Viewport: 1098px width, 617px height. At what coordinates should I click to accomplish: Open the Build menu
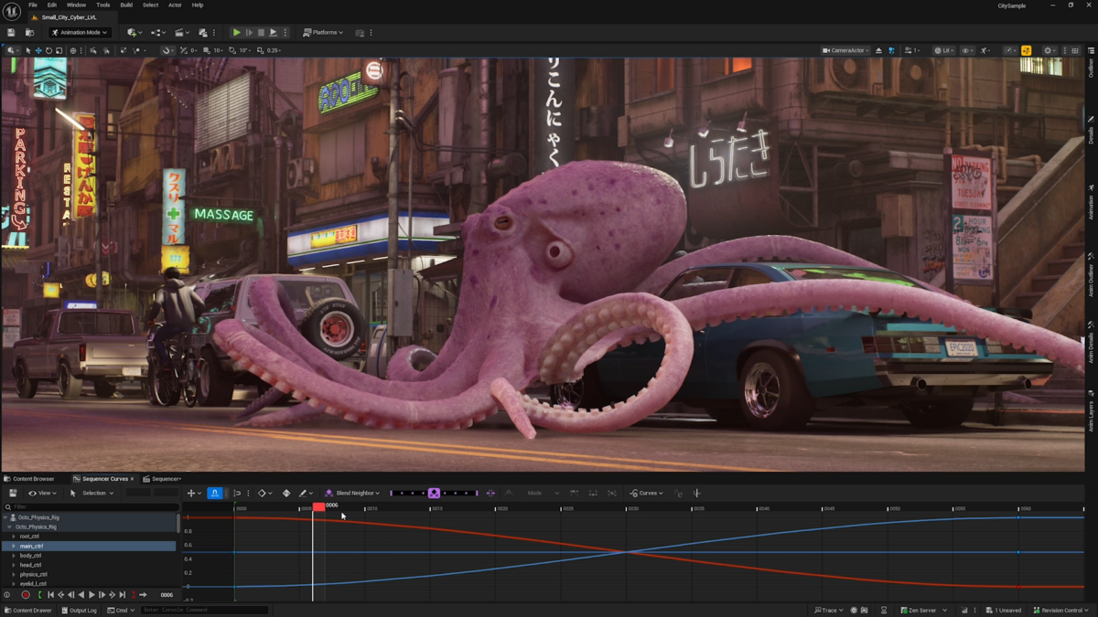pos(126,5)
